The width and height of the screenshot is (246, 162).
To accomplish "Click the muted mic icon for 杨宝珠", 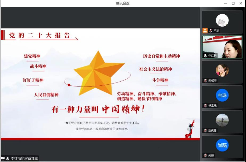I will pos(205,105).
